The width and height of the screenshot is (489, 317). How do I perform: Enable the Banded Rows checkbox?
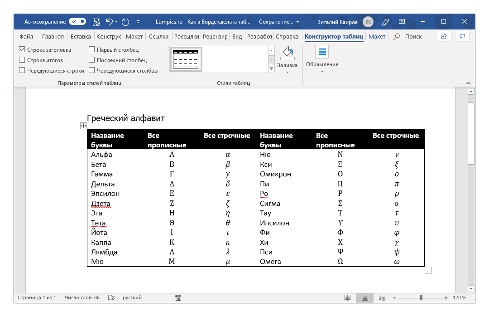click(x=22, y=70)
